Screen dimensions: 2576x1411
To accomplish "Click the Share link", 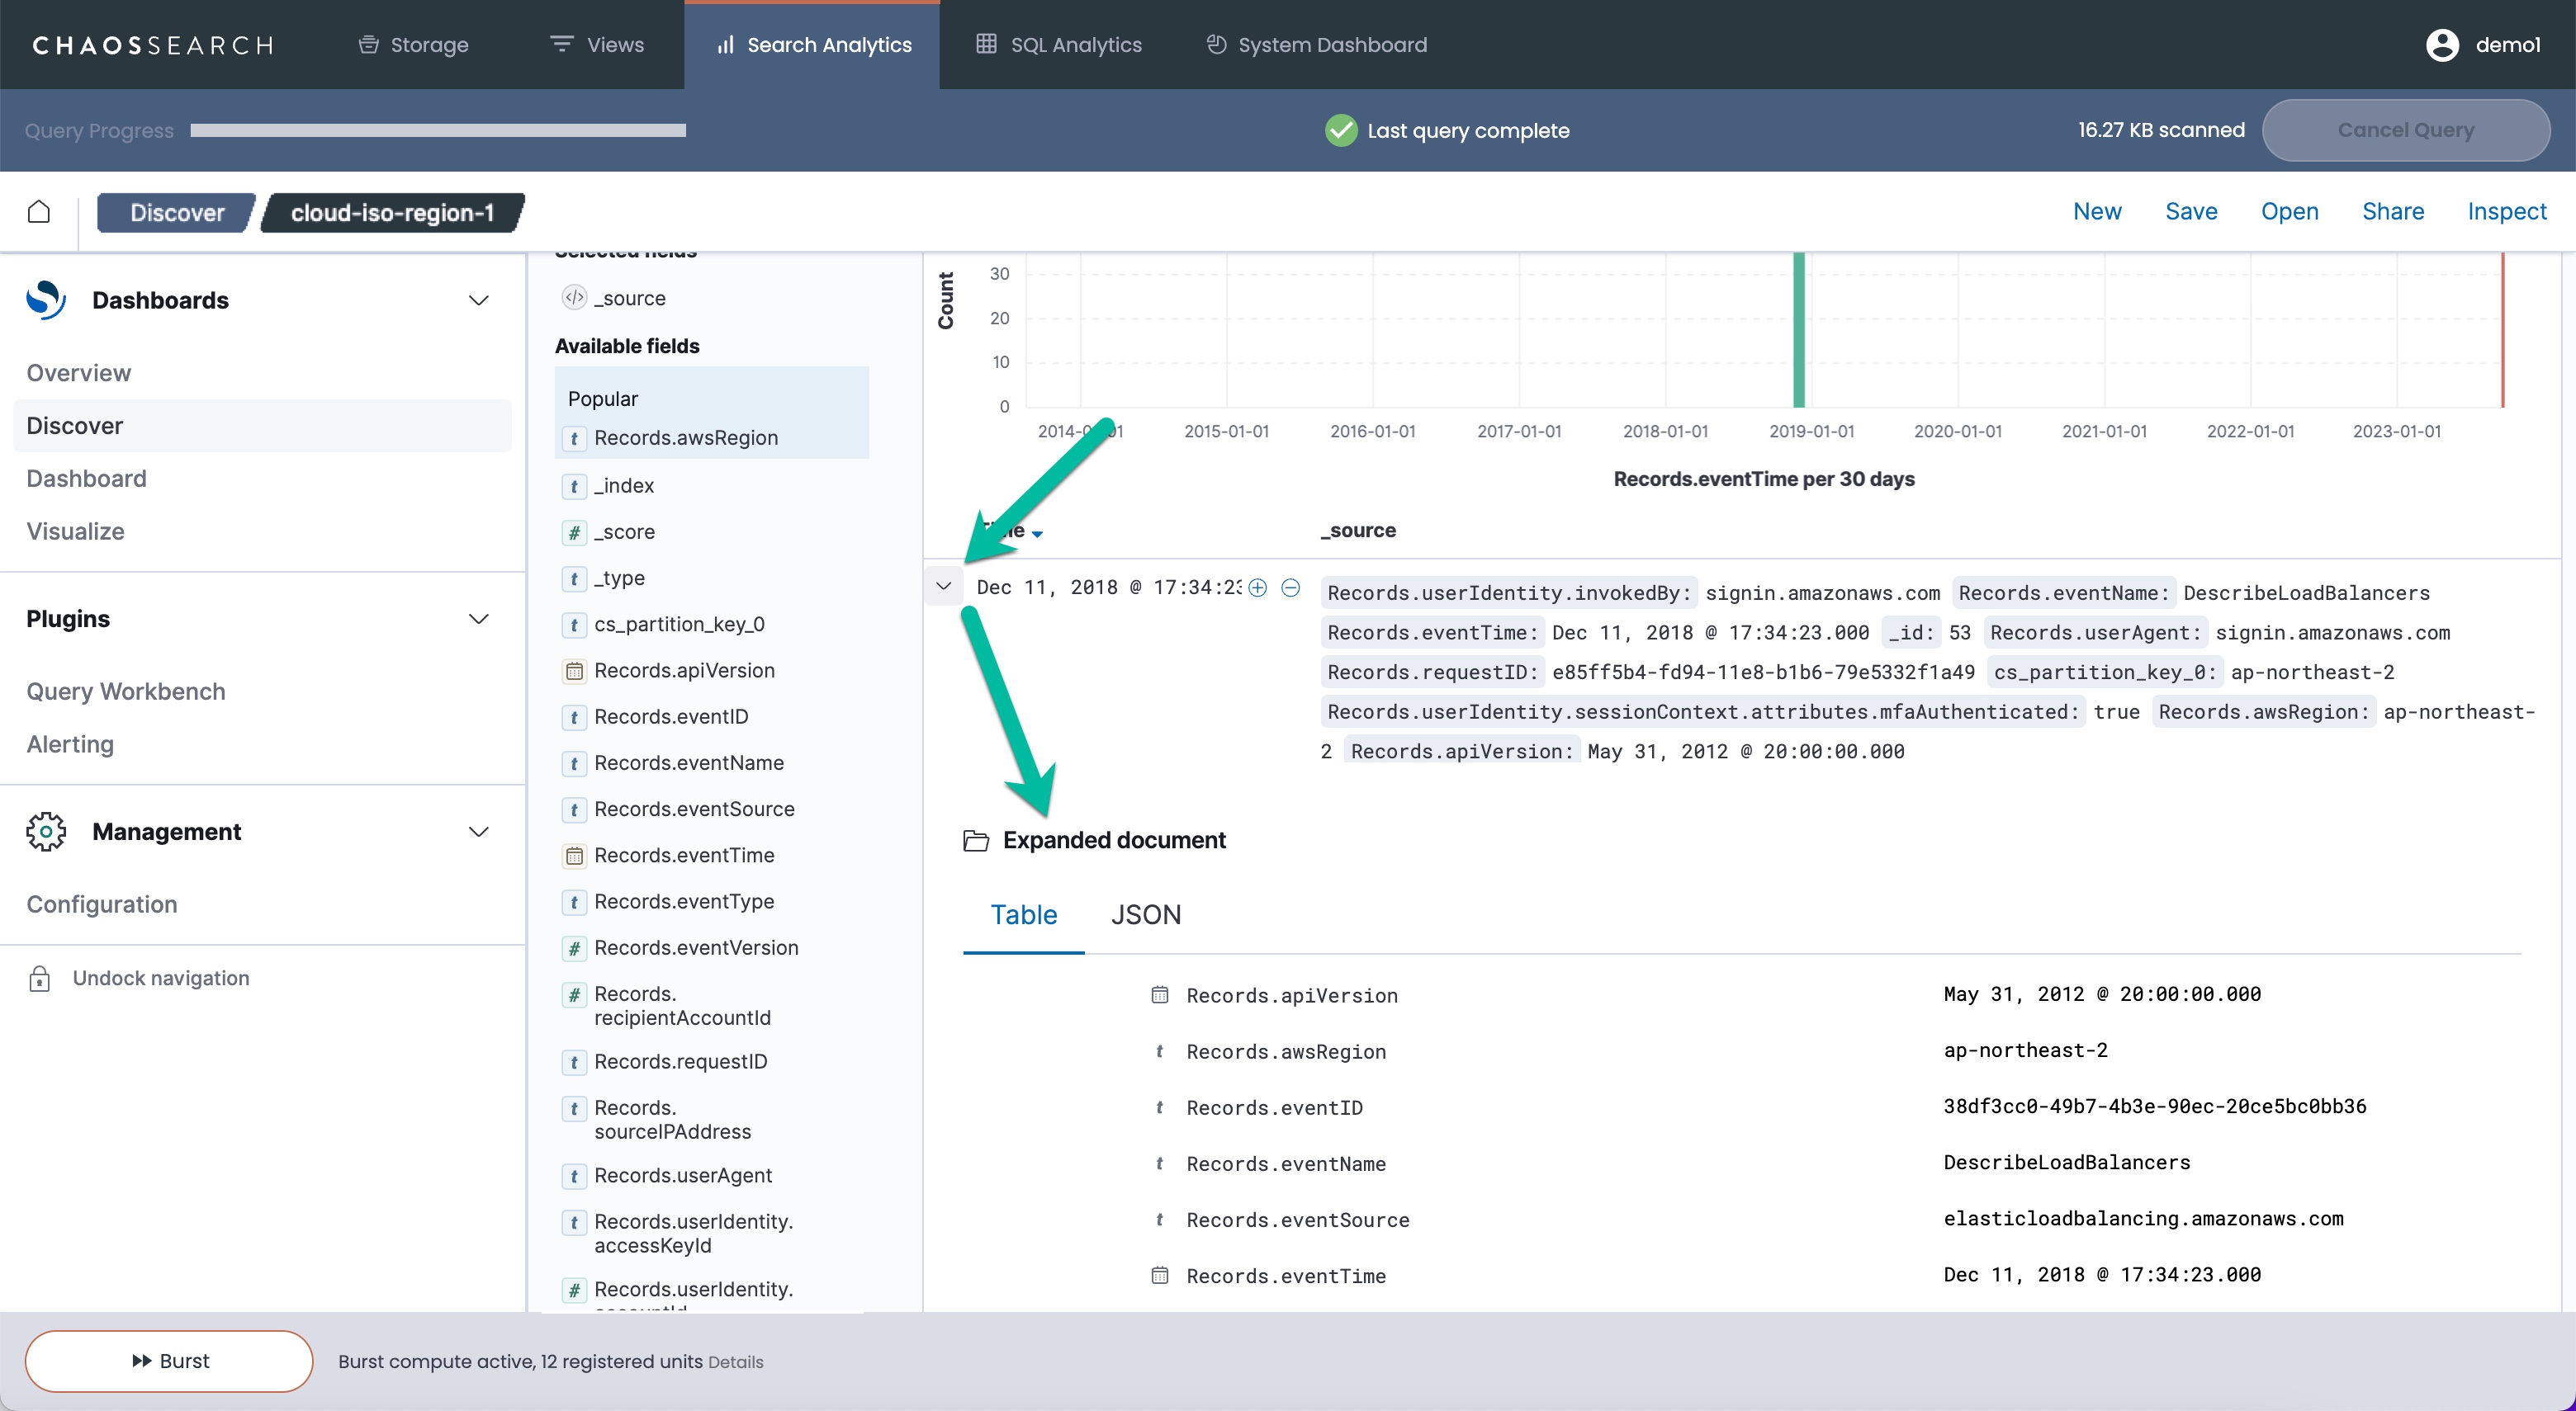I will point(2393,211).
